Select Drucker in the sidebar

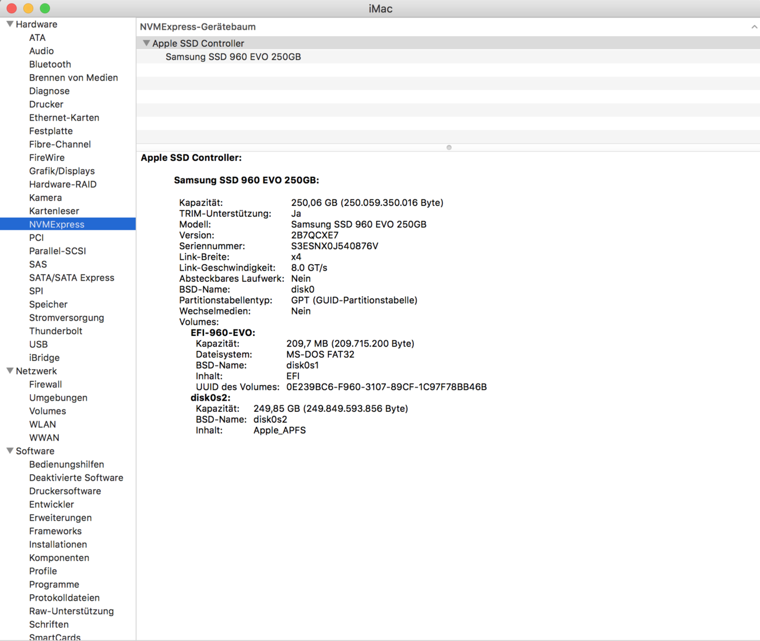(46, 104)
